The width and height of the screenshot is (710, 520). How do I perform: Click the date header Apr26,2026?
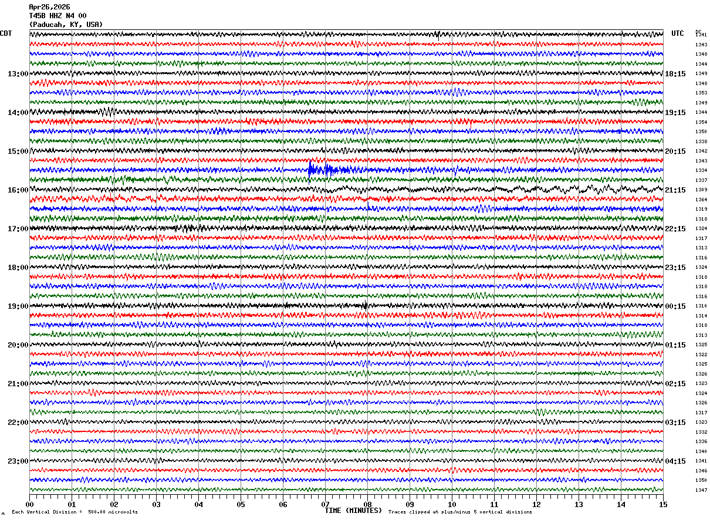click(x=49, y=7)
